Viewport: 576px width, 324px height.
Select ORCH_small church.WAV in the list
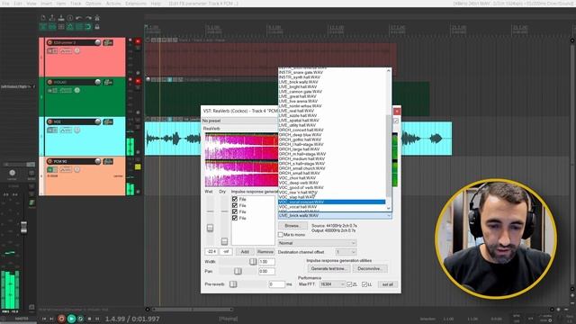coord(332,168)
